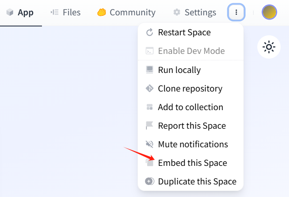Choose Duplicate this Space option
Viewport: 289px width, 197px height.
pyautogui.click(x=197, y=181)
